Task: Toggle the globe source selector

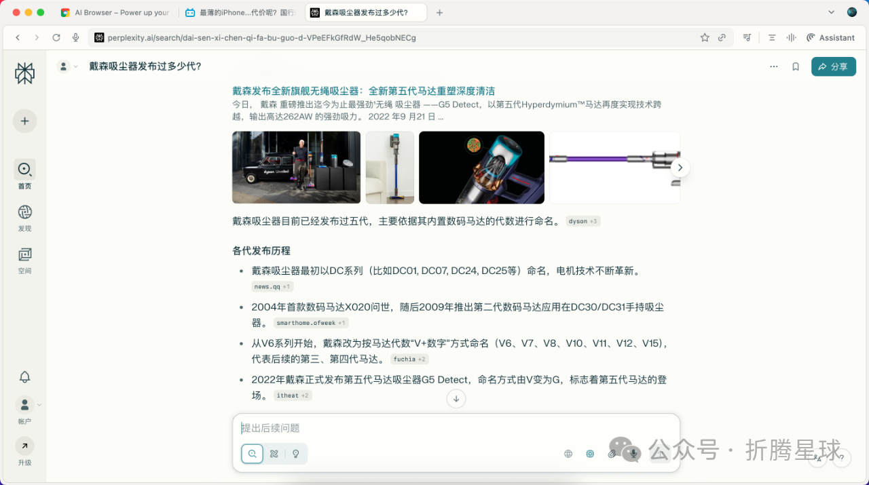Action: [x=568, y=454]
